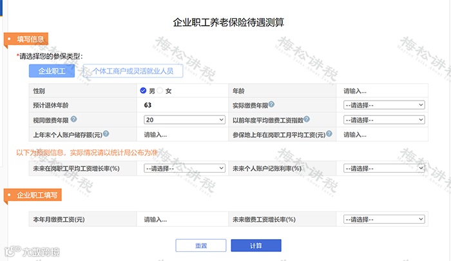
Task: Click the orange notice 以下为预测信息
Action: [87, 153]
